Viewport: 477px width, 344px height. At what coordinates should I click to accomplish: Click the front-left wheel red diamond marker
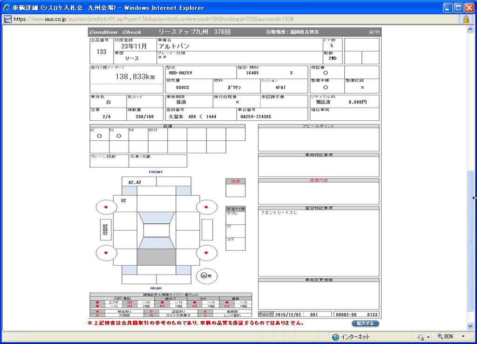(106, 207)
